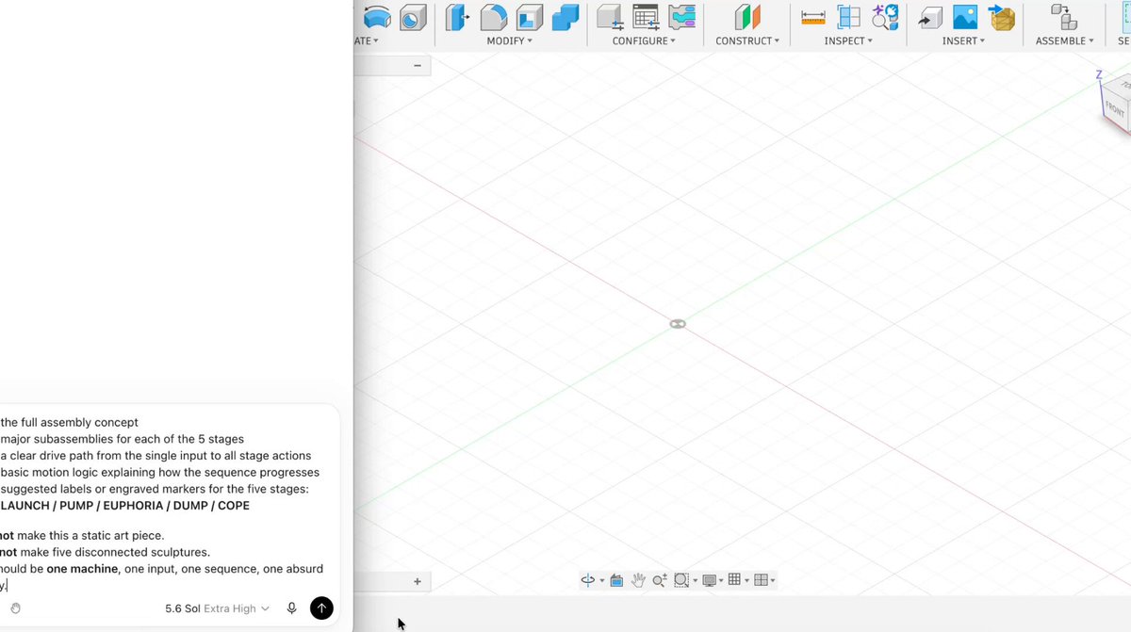The height and width of the screenshot is (632, 1131).
Task: Click the plus button at panel bottom
Action: click(x=418, y=581)
